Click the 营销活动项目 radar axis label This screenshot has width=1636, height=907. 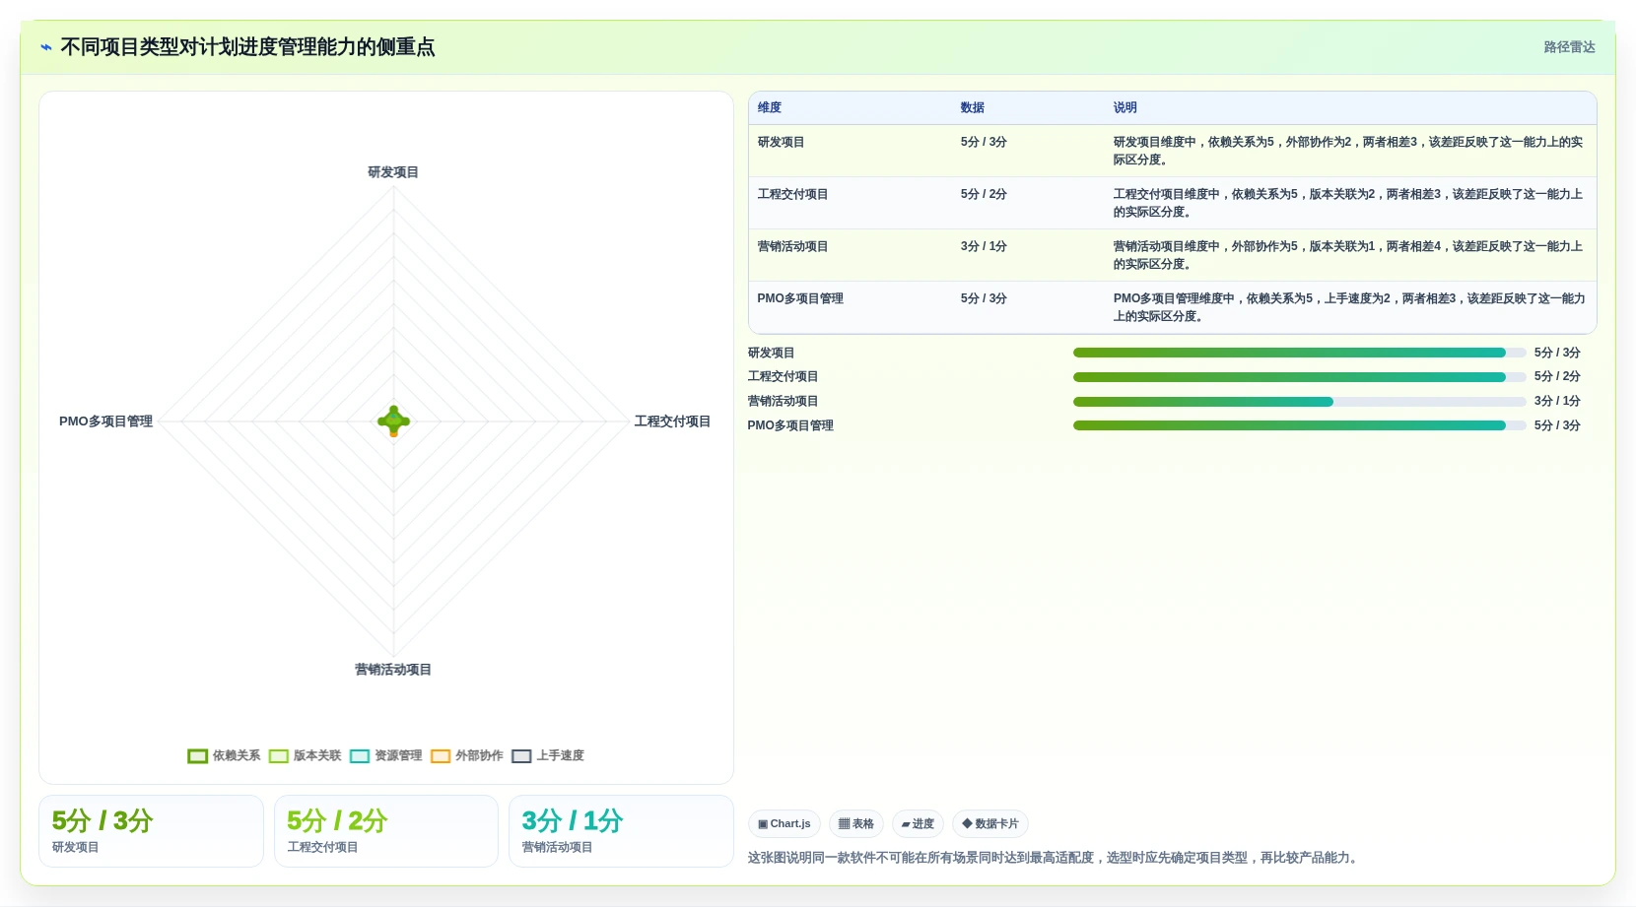coord(393,670)
